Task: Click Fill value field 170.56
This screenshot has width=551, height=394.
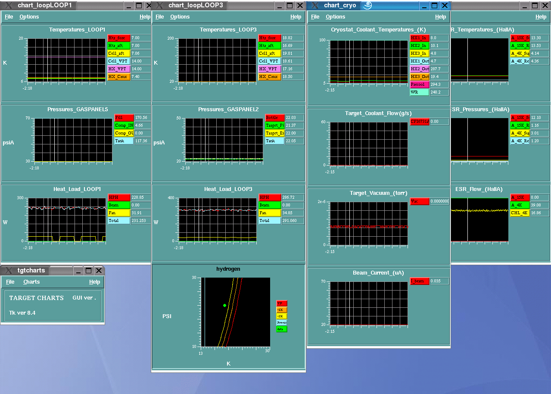Action: [143, 118]
